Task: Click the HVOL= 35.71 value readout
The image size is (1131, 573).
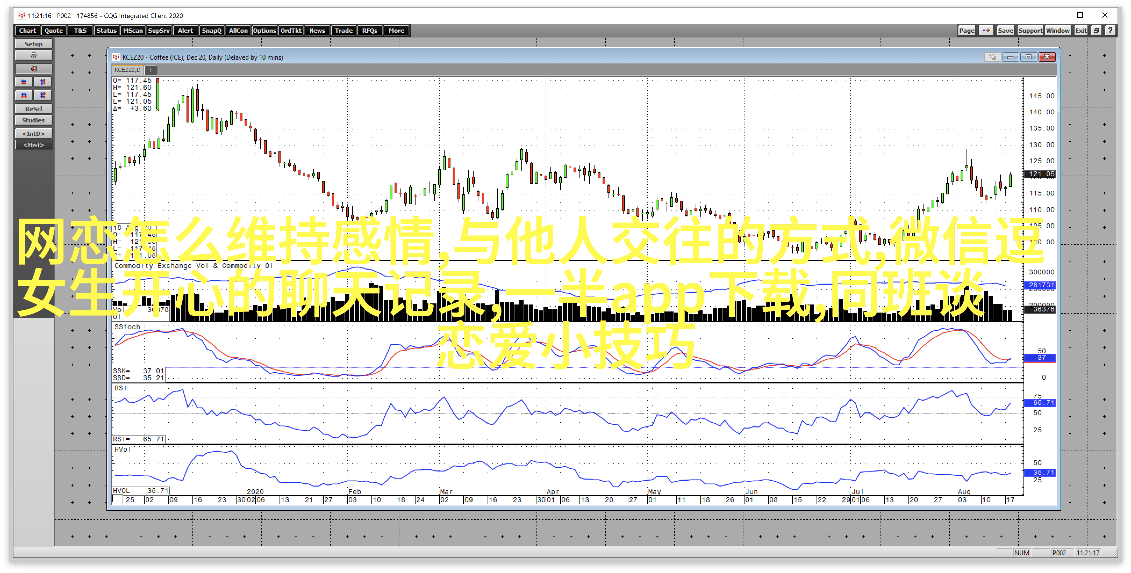Action: tap(141, 491)
